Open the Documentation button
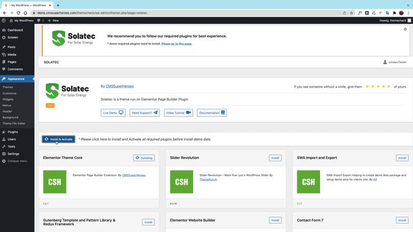The image size is (413, 232). [212, 113]
